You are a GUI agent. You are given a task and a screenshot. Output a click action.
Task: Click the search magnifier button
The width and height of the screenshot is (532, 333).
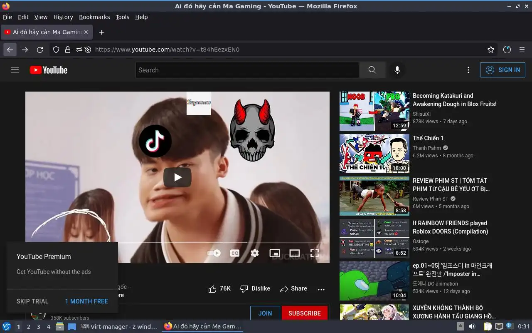pyautogui.click(x=372, y=70)
